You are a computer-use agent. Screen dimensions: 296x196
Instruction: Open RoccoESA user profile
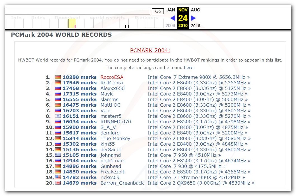[112, 77]
